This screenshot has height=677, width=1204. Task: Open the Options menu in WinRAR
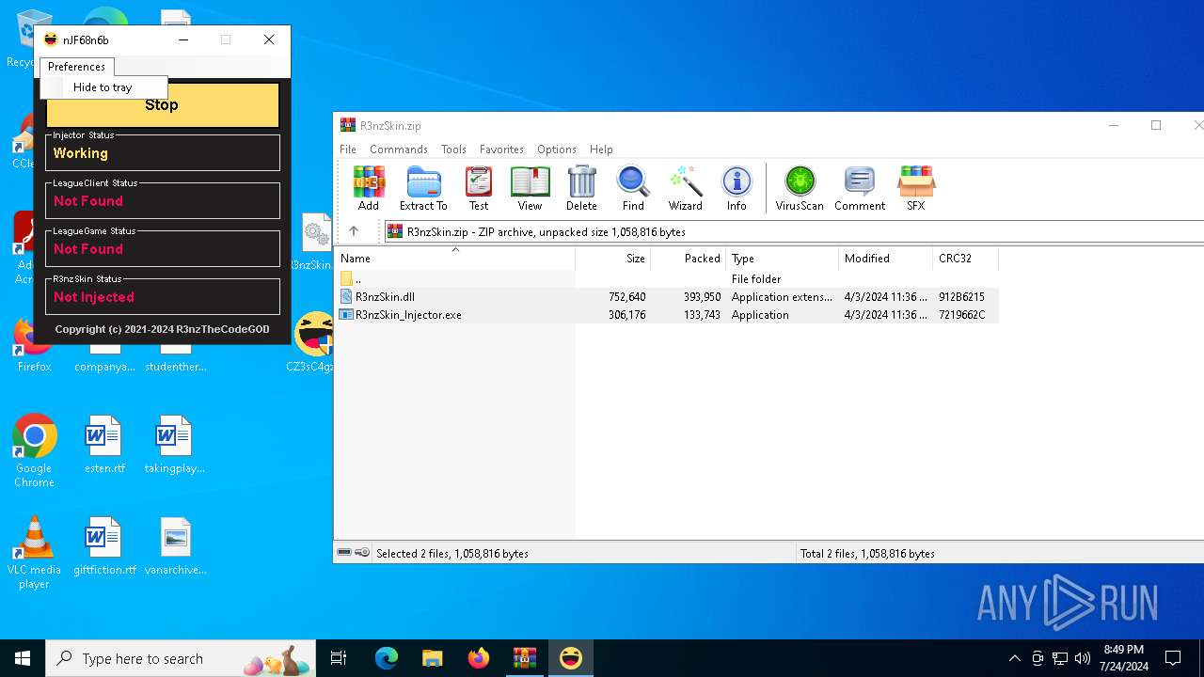pos(557,150)
